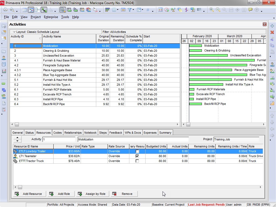
Task: Click the Activity ID input field
Action: 59,139
